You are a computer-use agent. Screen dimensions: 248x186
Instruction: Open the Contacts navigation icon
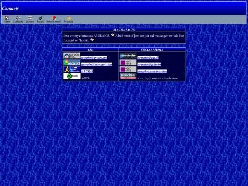point(18,19)
